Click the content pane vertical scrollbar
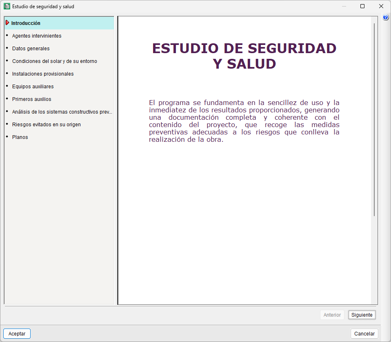This screenshot has height=342, width=391. (x=374, y=120)
